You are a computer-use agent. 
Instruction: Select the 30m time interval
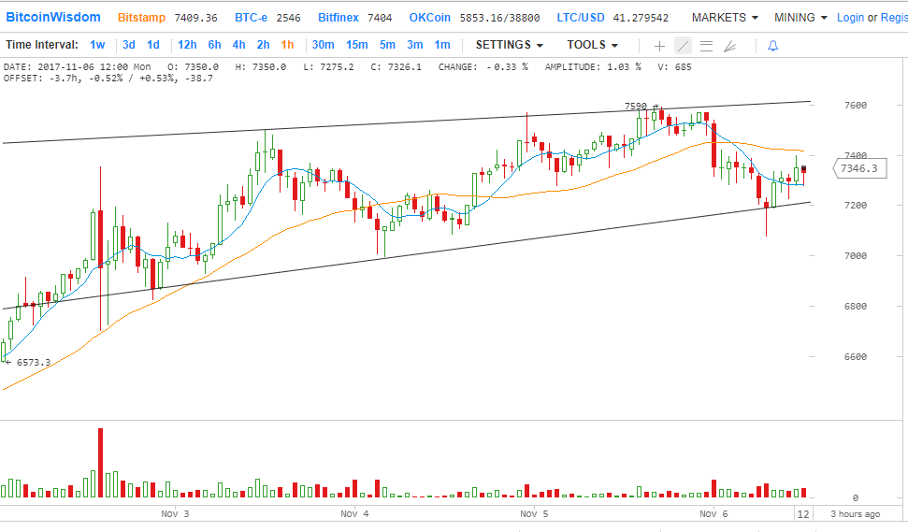point(323,45)
